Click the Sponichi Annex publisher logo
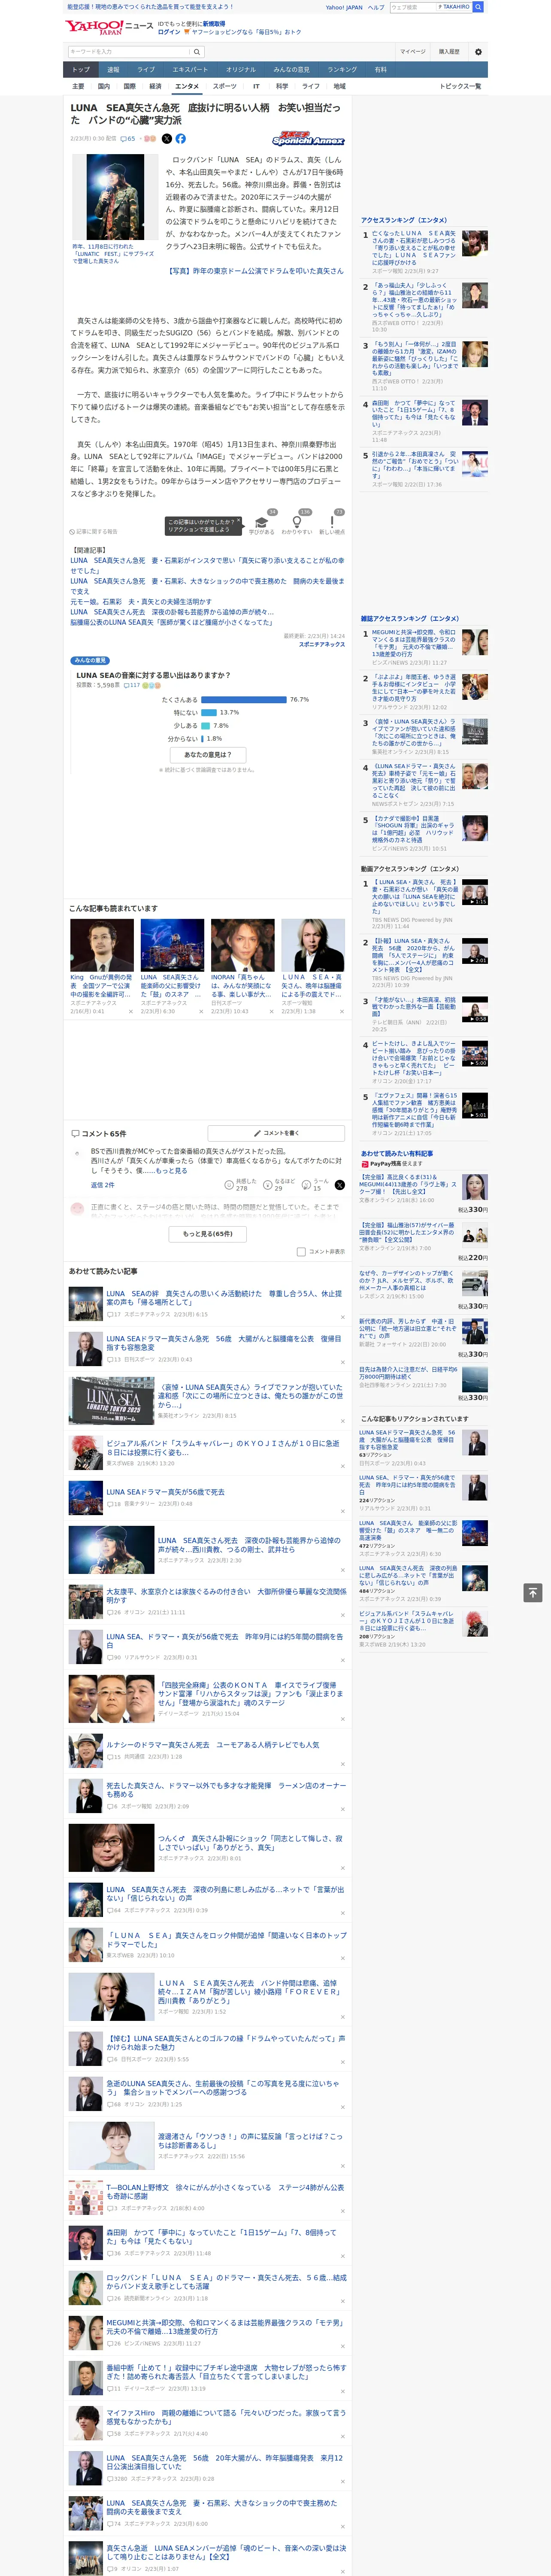 click(x=308, y=139)
